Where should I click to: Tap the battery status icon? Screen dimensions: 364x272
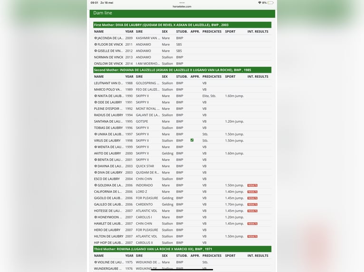pos(270,3)
